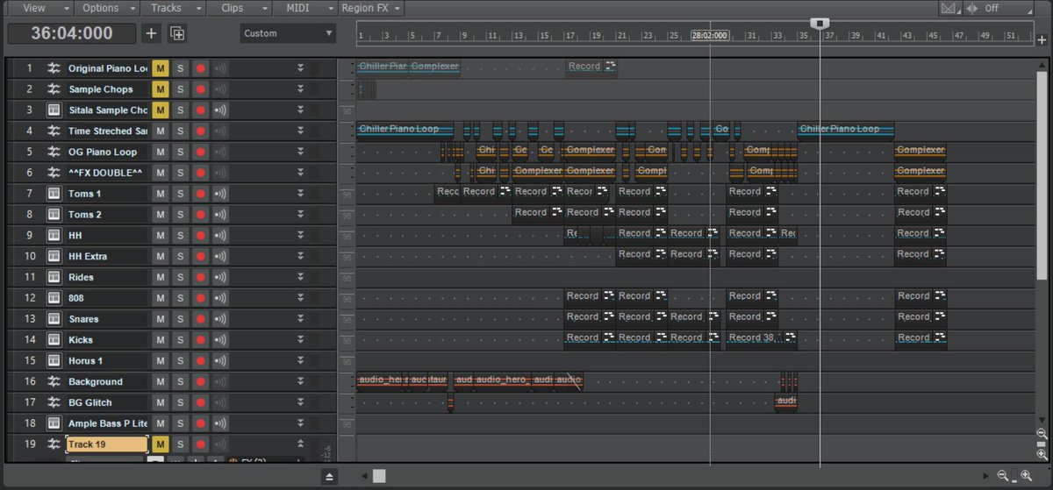Click the bus pane eject button
Screen dimensions: 1053x490
pyautogui.click(x=329, y=476)
